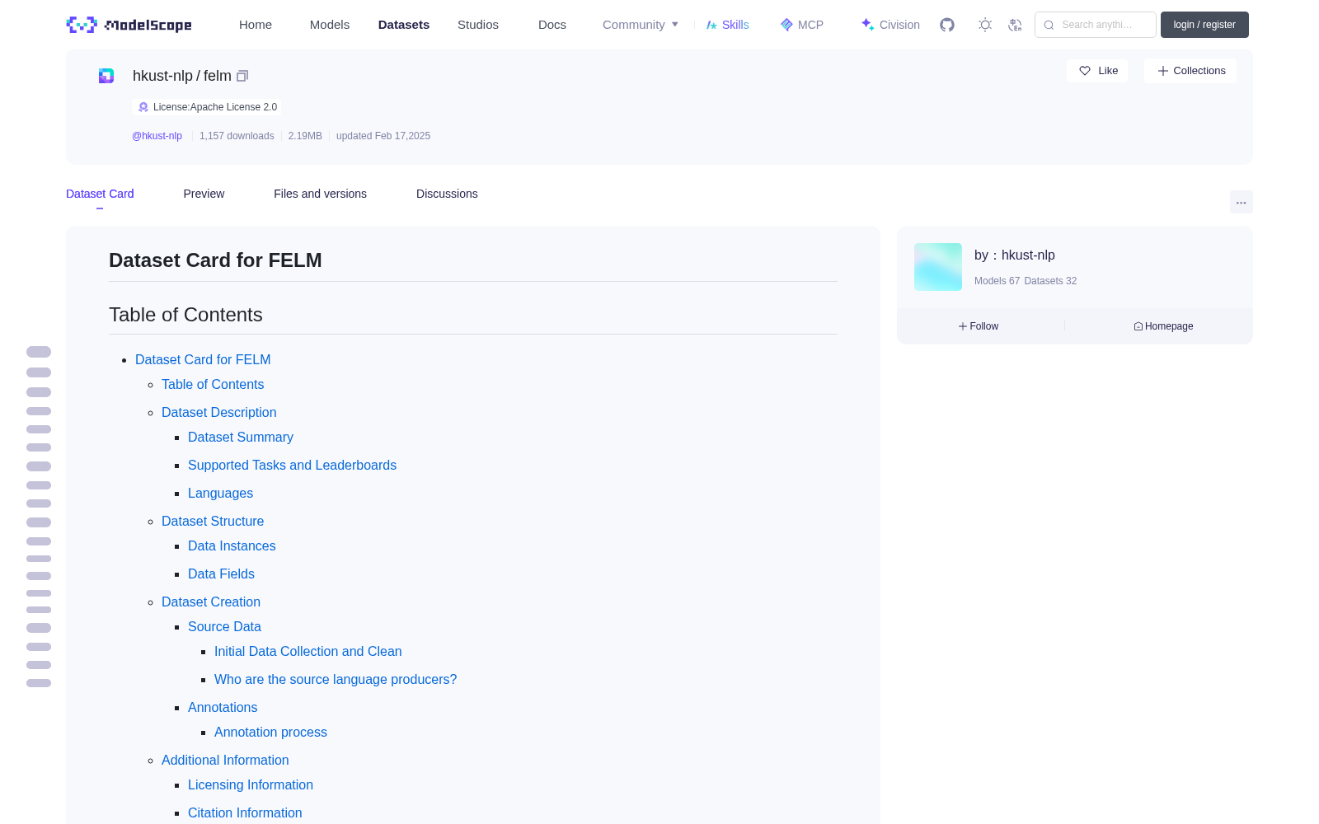
Task: Open Studios in the top navigation
Action: coord(478,25)
